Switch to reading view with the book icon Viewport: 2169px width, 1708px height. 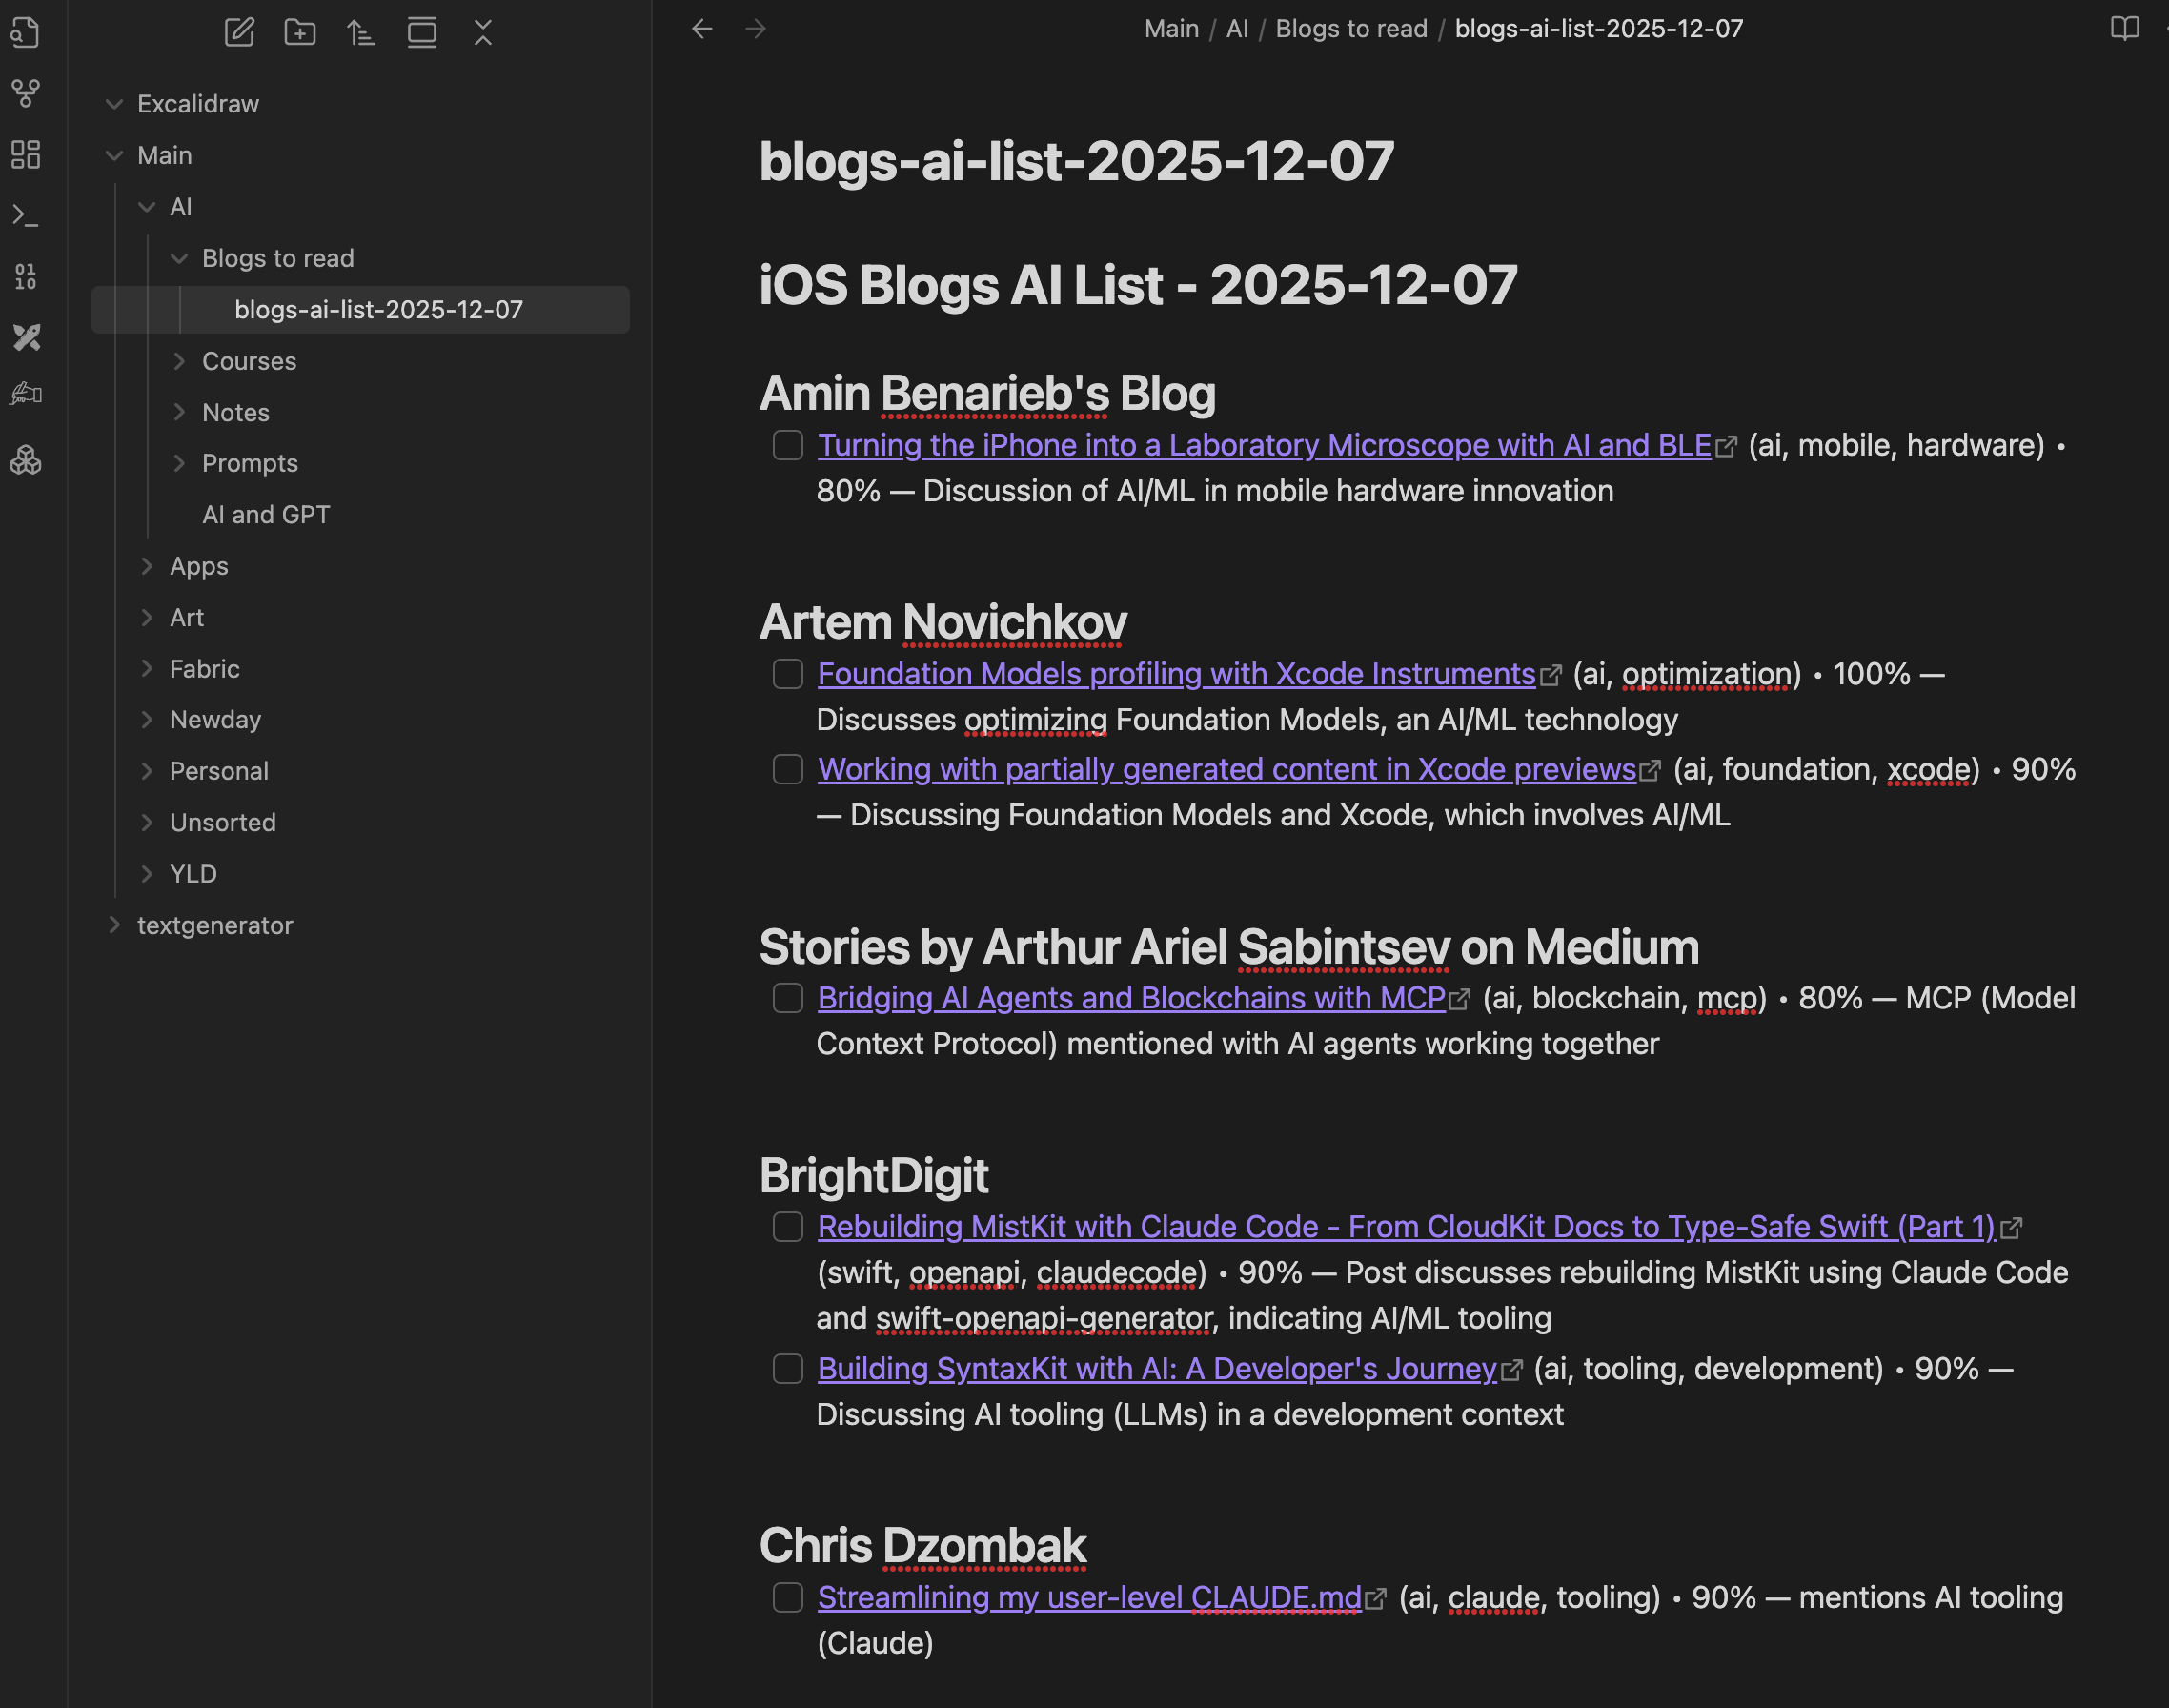coord(2124,28)
